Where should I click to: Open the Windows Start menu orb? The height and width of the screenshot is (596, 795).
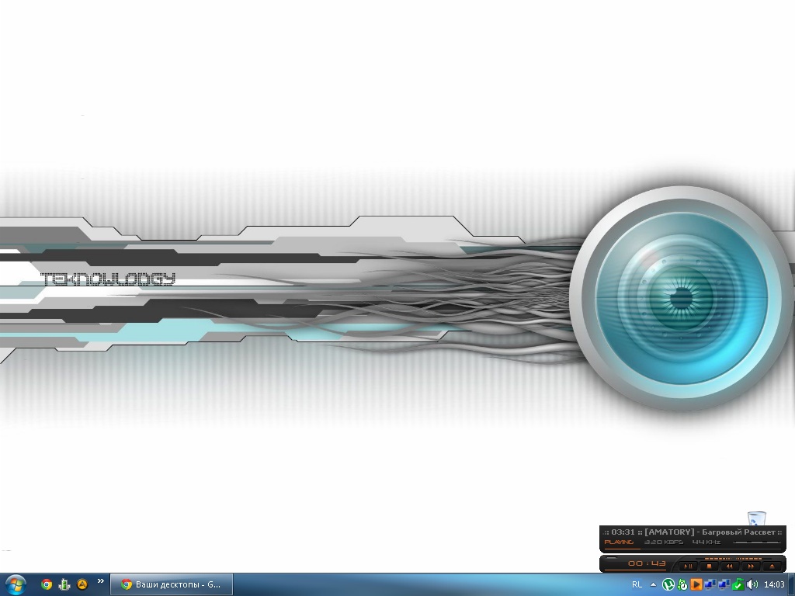pos(15,584)
